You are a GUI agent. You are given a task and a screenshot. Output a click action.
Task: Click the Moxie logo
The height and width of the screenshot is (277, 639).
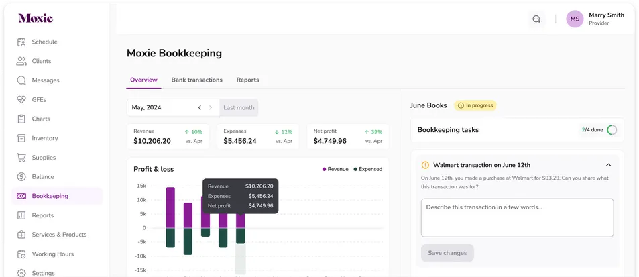click(36, 18)
